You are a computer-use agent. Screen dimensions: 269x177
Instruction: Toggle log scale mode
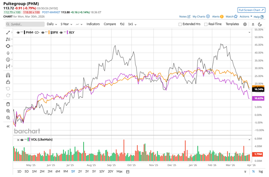click(x=261, y=171)
